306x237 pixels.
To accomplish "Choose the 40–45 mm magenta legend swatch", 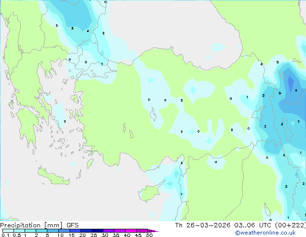I will [131, 231].
